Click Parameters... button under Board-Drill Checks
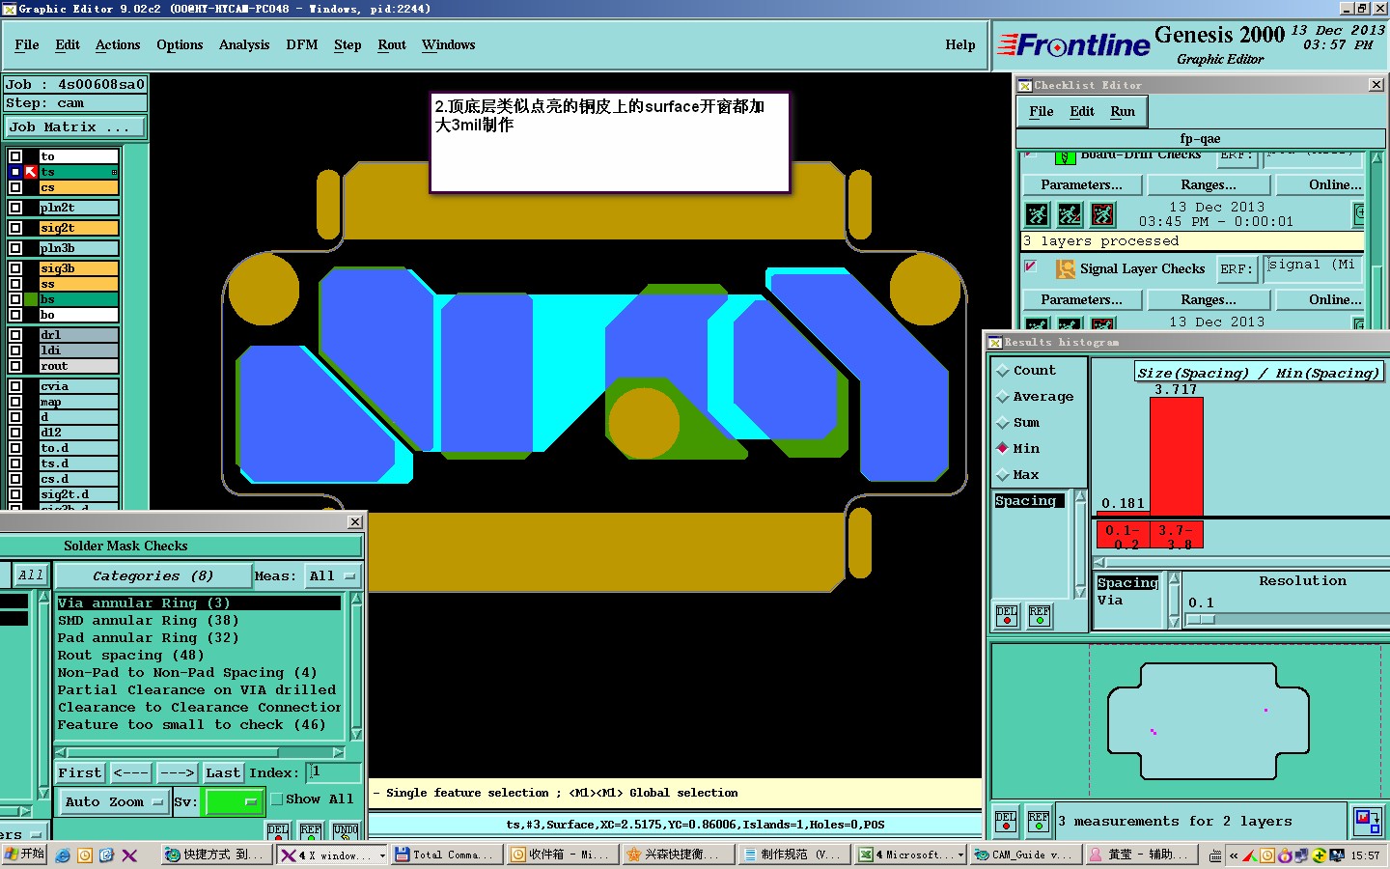 coord(1081,185)
